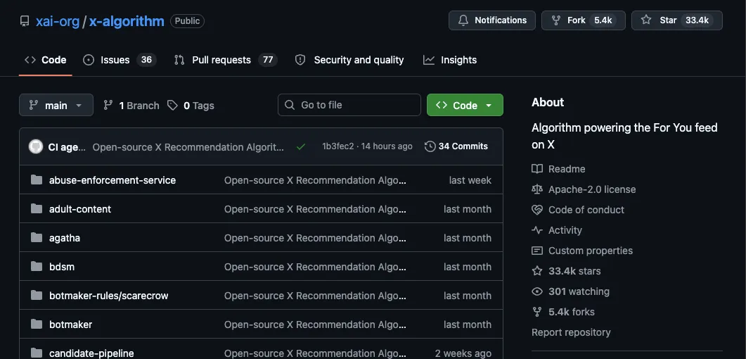Viewport: 746px width, 359px height.
Task: Open the Insights tab
Action: [449, 60]
